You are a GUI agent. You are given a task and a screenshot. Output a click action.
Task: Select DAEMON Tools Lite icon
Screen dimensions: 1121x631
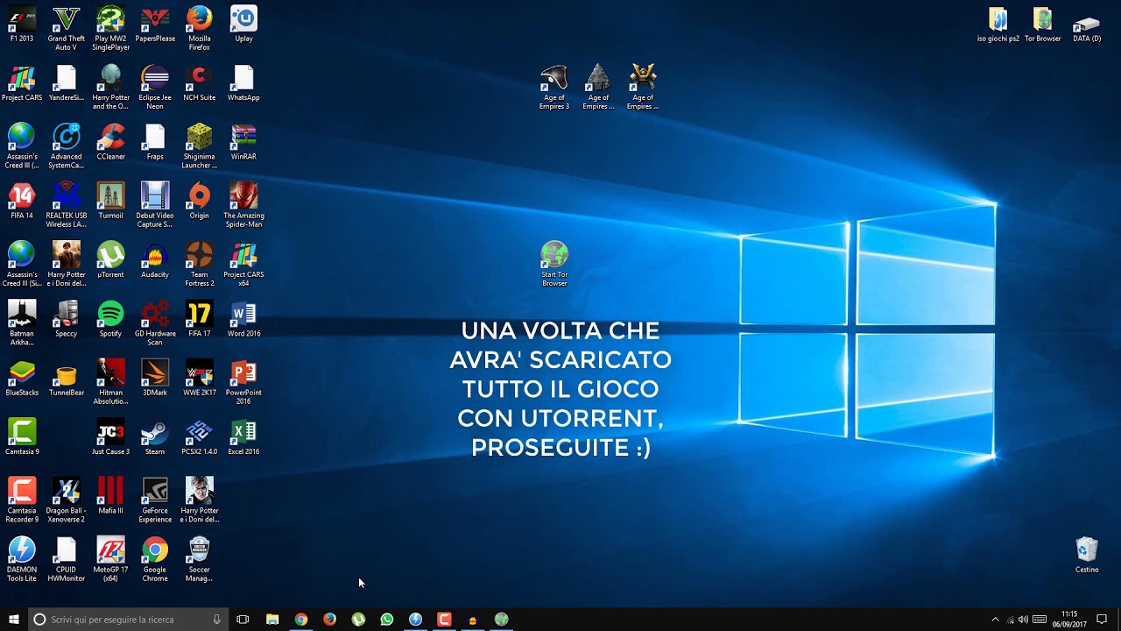click(22, 559)
